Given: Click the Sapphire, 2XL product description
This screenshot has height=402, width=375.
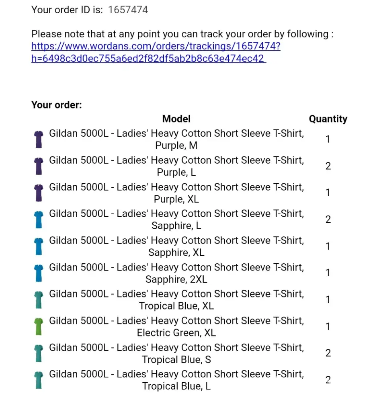Looking at the screenshot, I should (176, 273).
